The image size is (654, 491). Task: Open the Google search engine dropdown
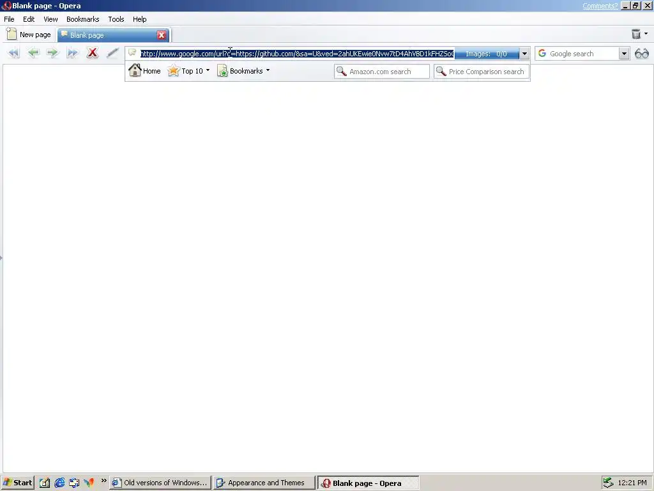pyautogui.click(x=624, y=54)
